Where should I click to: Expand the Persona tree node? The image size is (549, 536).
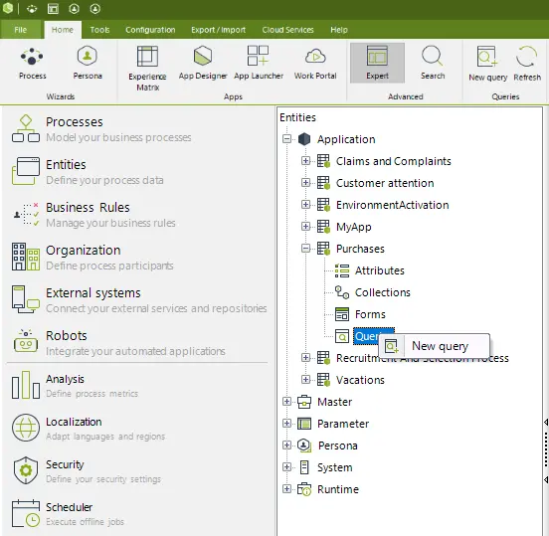tap(286, 446)
